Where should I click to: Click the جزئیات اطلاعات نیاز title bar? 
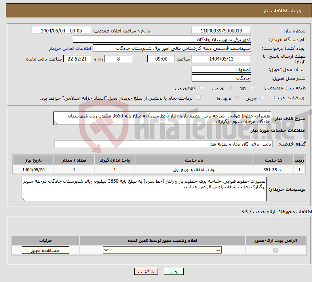(x=159, y=10)
